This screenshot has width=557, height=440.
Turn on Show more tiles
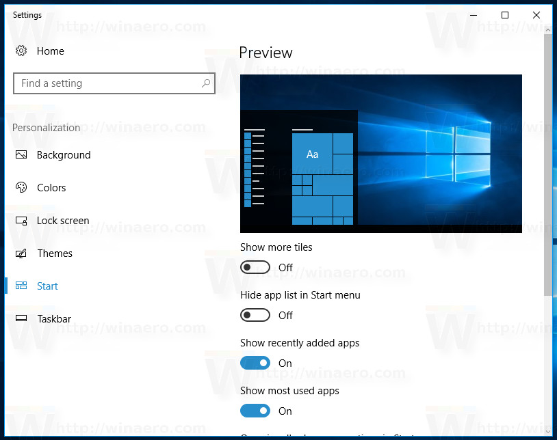click(x=255, y=267)
